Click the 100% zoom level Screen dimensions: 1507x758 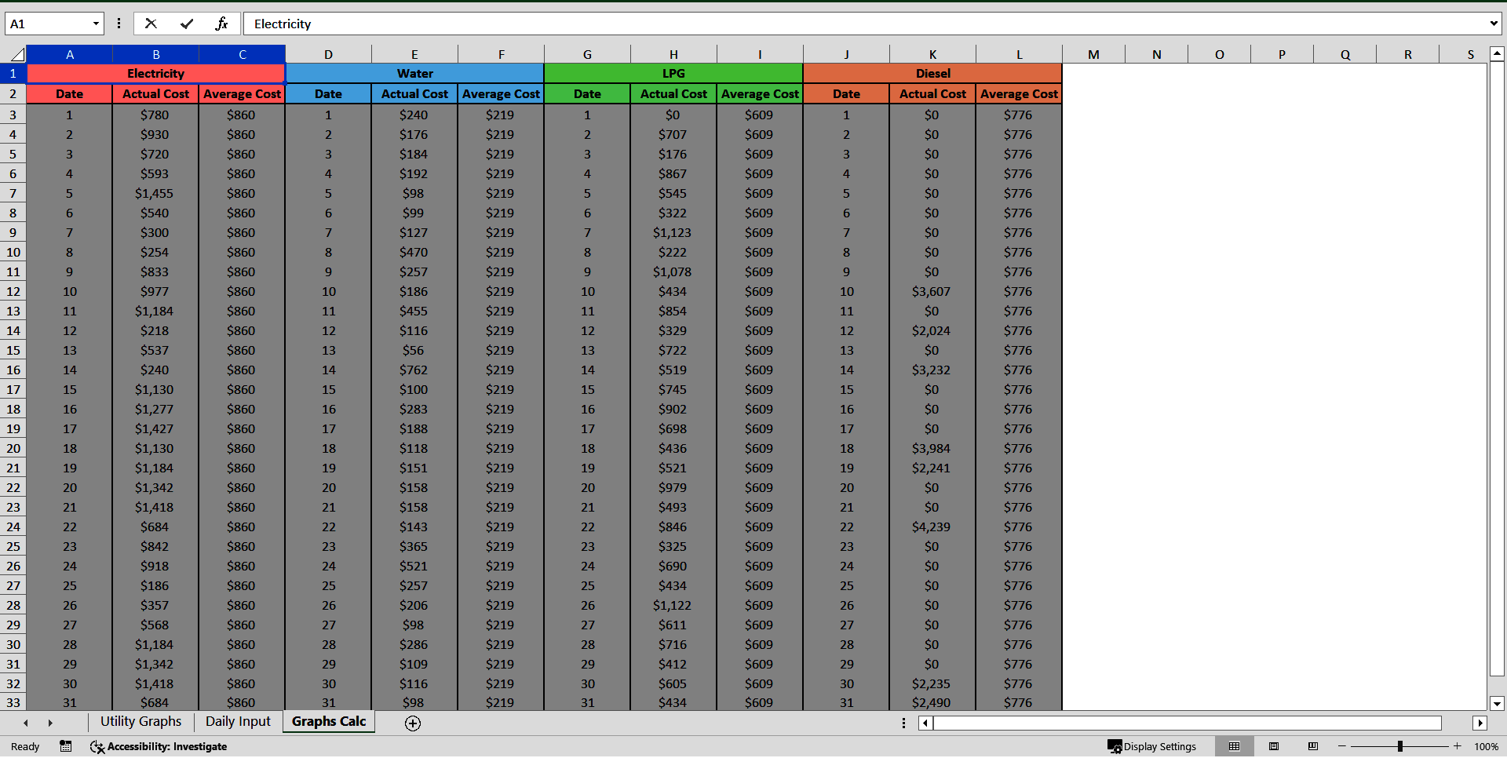point(1486,746)
